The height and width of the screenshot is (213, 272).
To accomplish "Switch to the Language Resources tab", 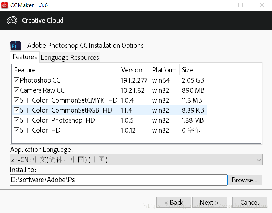I will [70, 57].
